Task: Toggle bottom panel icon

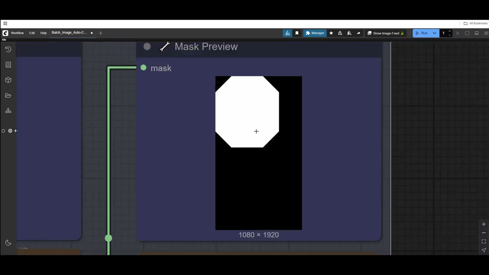Action: [x=477, y=33]
